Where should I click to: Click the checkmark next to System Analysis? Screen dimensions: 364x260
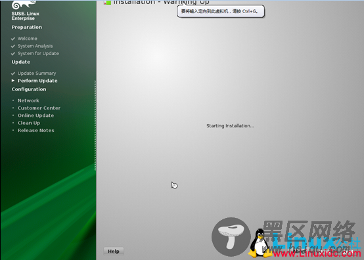tap(13, 46)
